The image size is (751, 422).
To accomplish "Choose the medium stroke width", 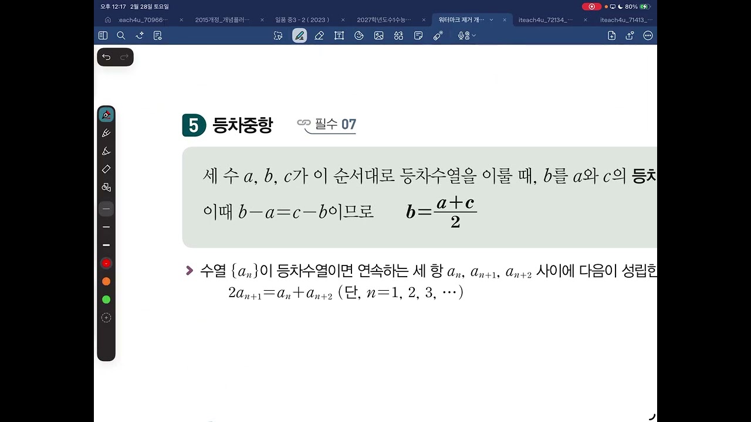I will (106, 227).
